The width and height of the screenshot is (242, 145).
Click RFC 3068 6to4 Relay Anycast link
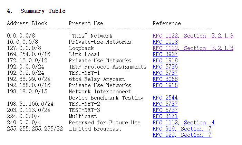[x=165, y=79]
